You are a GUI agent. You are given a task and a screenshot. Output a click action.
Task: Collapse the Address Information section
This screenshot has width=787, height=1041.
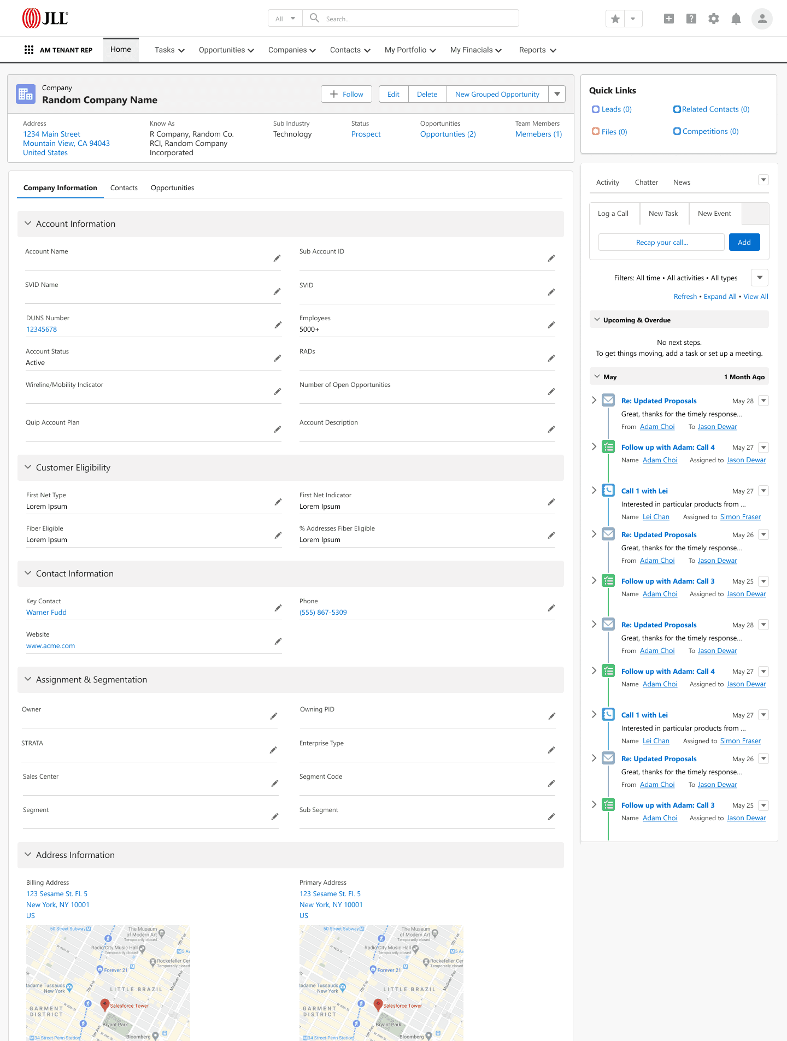coord(28,855)
